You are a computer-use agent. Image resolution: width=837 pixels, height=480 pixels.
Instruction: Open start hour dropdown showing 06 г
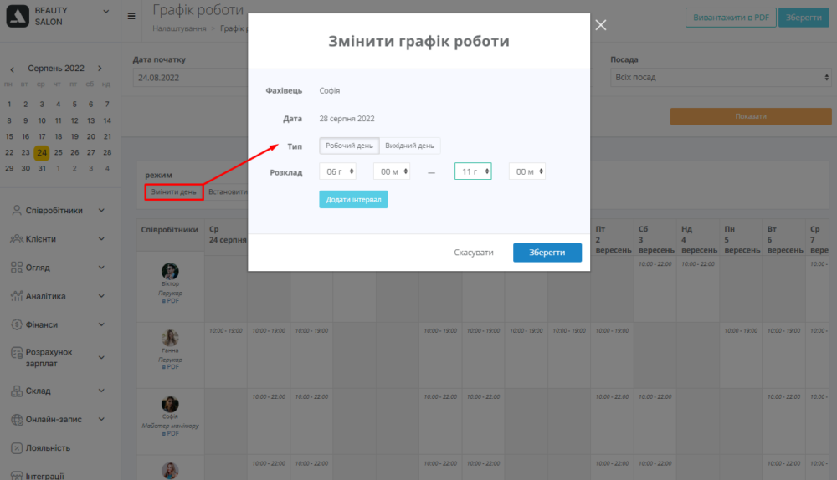tap(338, 171)
